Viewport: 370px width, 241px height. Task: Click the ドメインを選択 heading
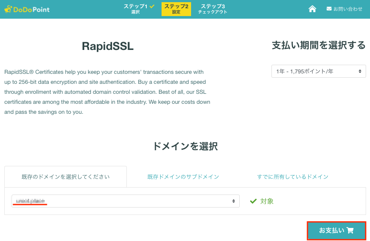[x=185, y=146]
